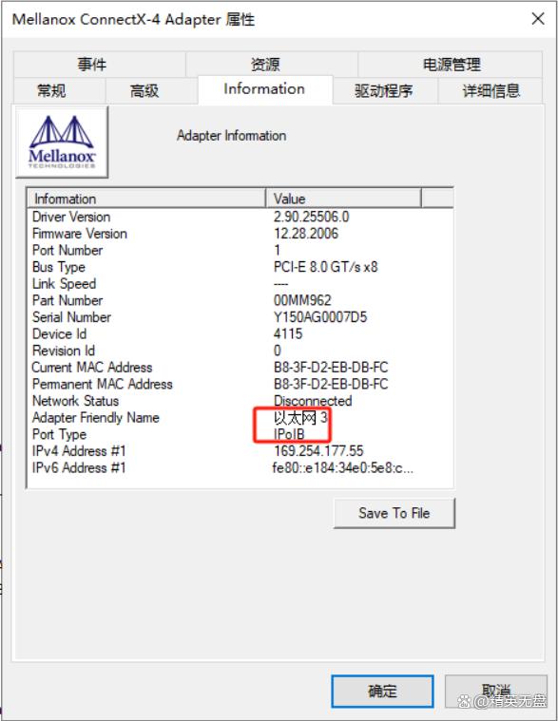Select the Revision Id row label

[x=64, y=351]
